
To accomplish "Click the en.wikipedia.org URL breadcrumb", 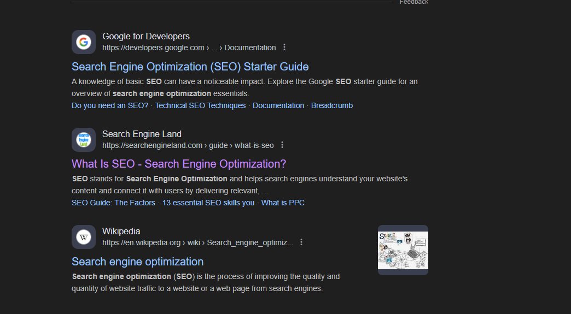I will click(x=198, y=242).
